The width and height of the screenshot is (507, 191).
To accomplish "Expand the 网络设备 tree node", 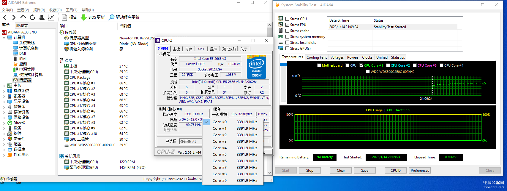I will point(4,118).
